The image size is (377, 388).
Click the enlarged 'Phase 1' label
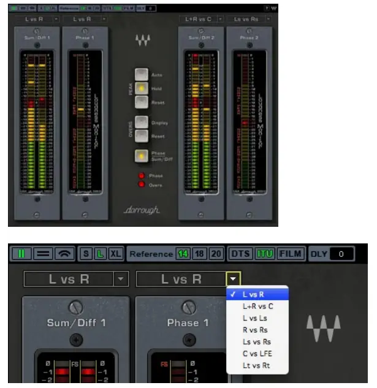coord(188,322)
